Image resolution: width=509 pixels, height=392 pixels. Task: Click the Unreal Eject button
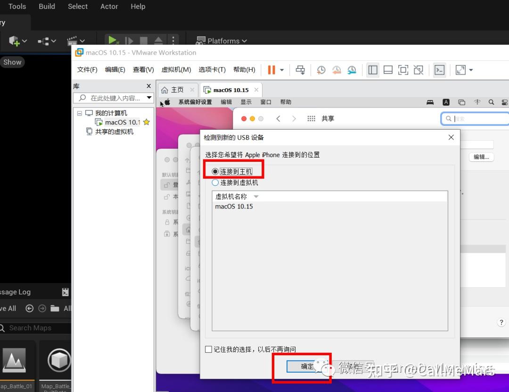point(158,41)
